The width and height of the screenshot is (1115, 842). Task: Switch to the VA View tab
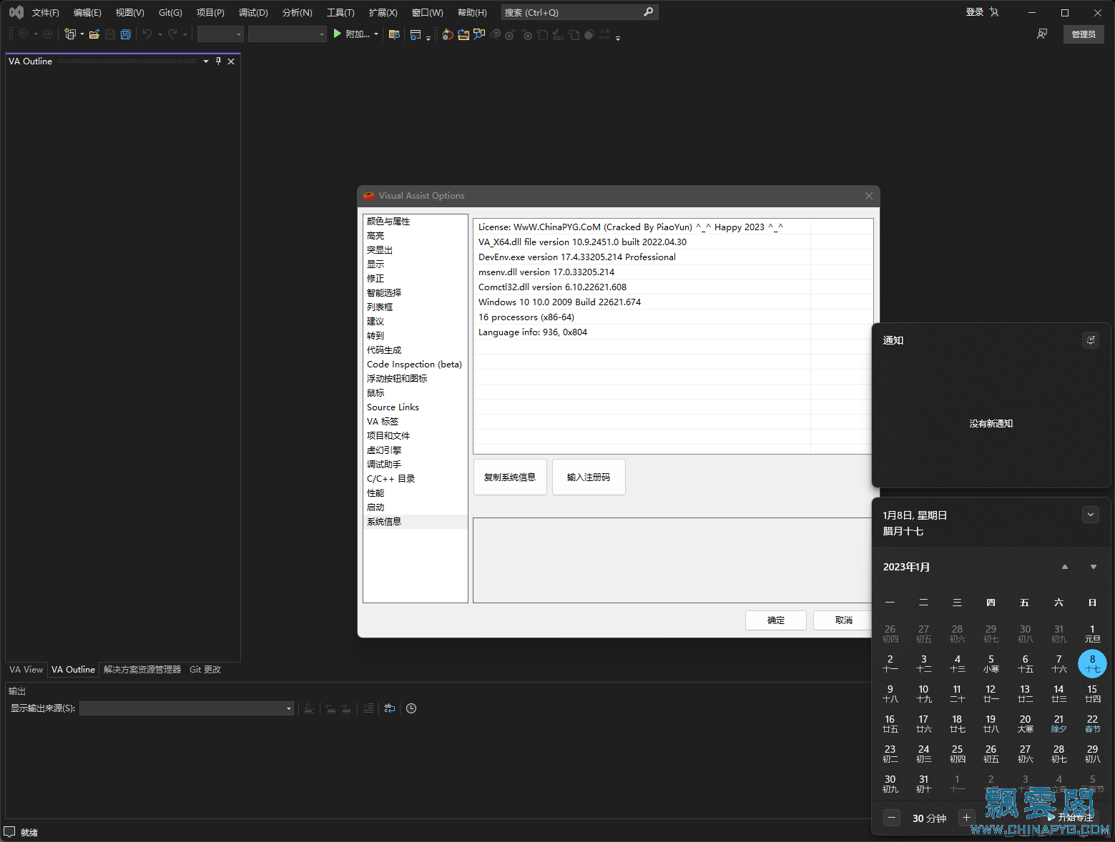pyautogui.click(x=26, y=670)
